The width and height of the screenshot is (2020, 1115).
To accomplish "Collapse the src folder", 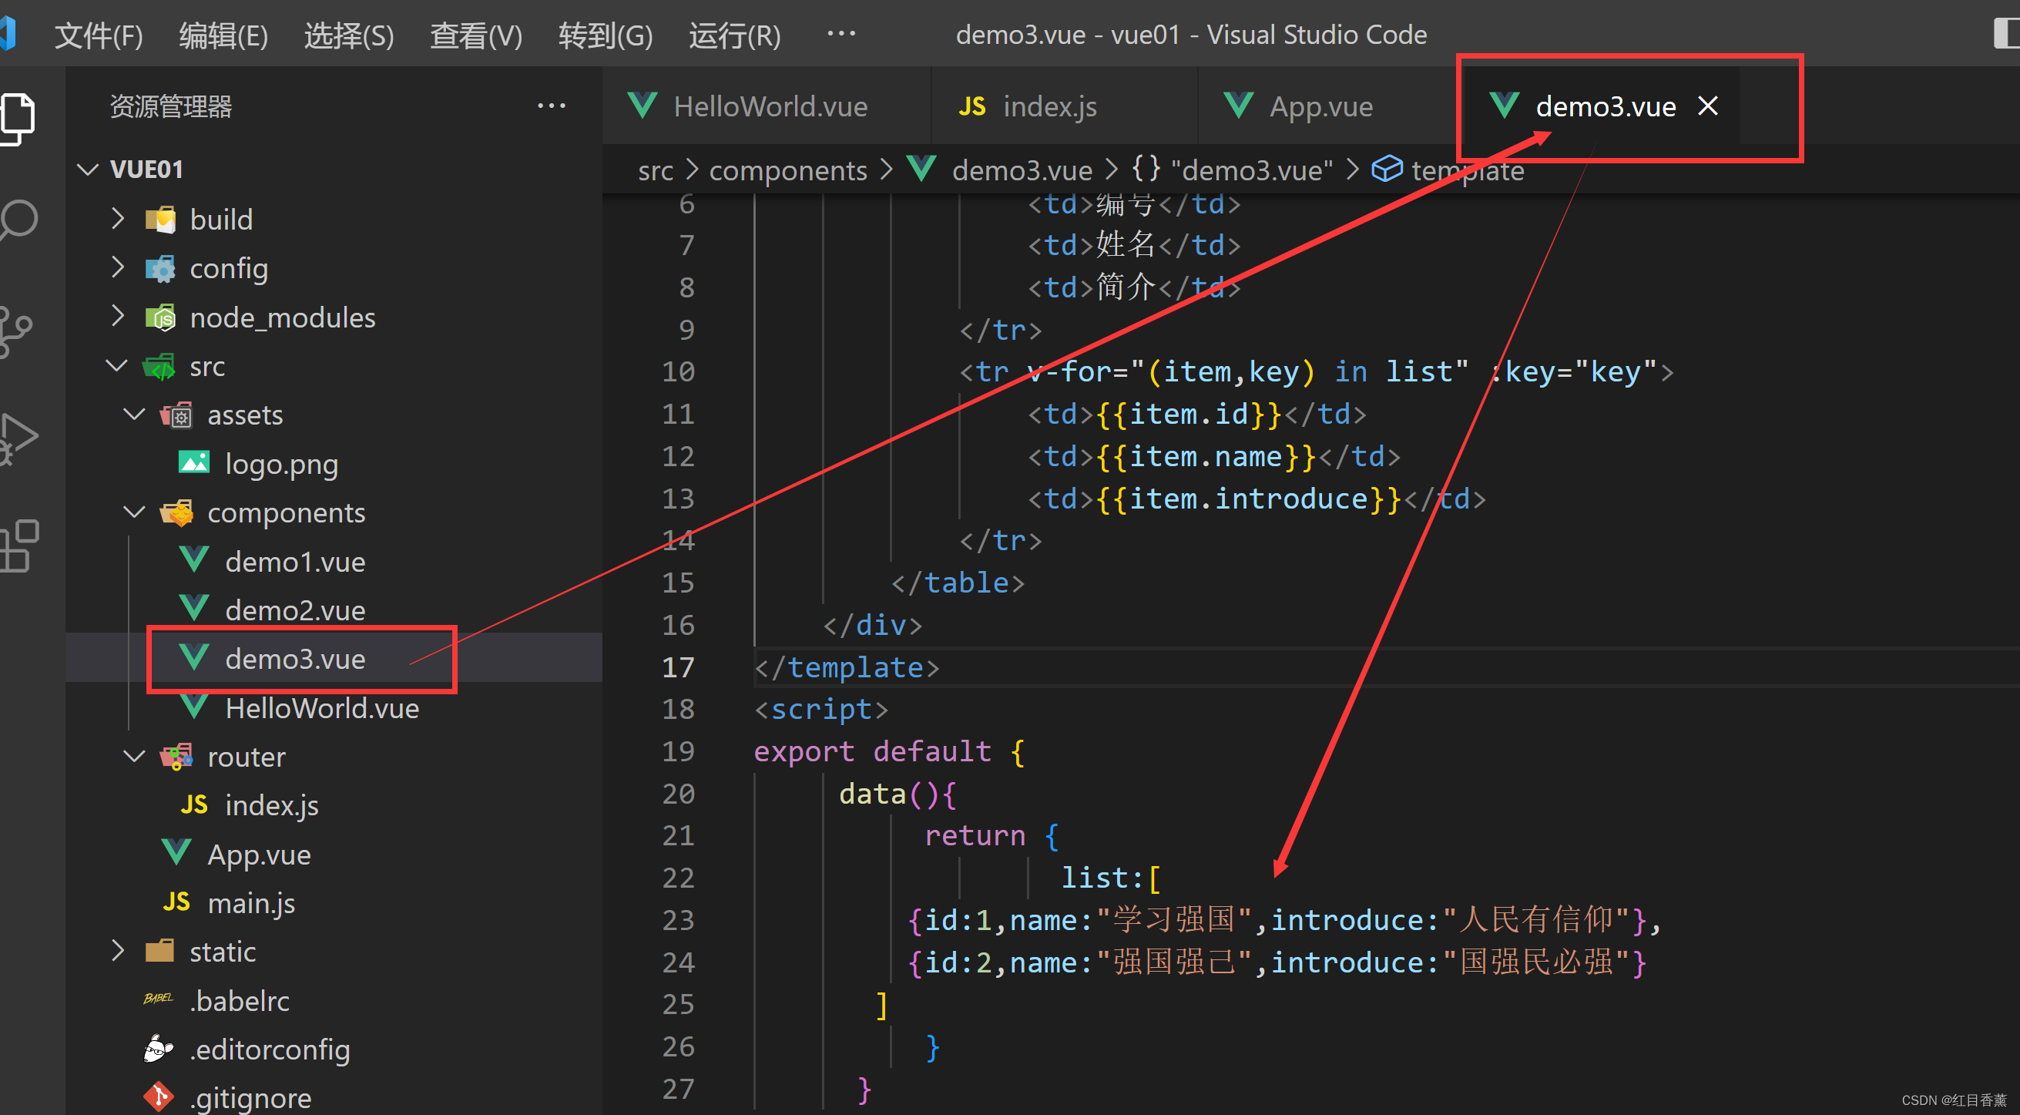I will 117,365.
